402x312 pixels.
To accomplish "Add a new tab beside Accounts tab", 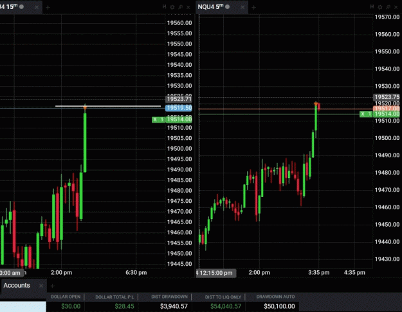I will [x=52, y=286].
